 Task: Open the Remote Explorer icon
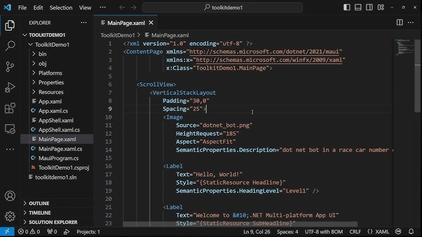(x=10, y=129)
